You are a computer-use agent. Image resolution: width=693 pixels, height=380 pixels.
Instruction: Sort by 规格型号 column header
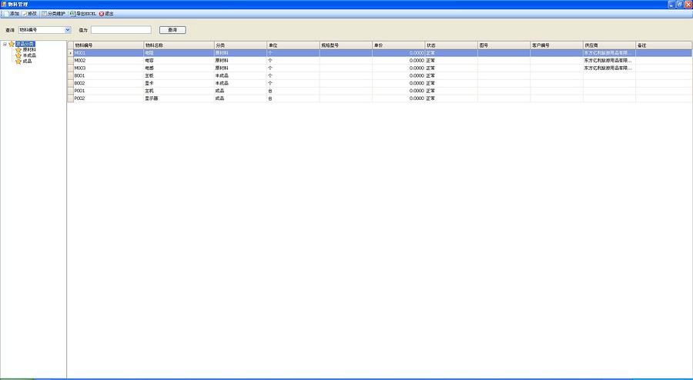pyautogui.click(x=346, y=45)
